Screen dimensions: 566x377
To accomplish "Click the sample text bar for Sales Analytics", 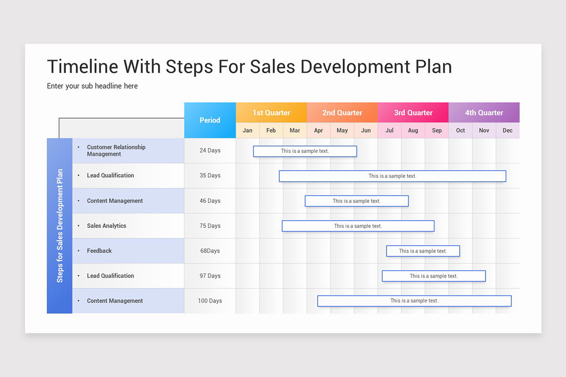I will pos(358,226).
